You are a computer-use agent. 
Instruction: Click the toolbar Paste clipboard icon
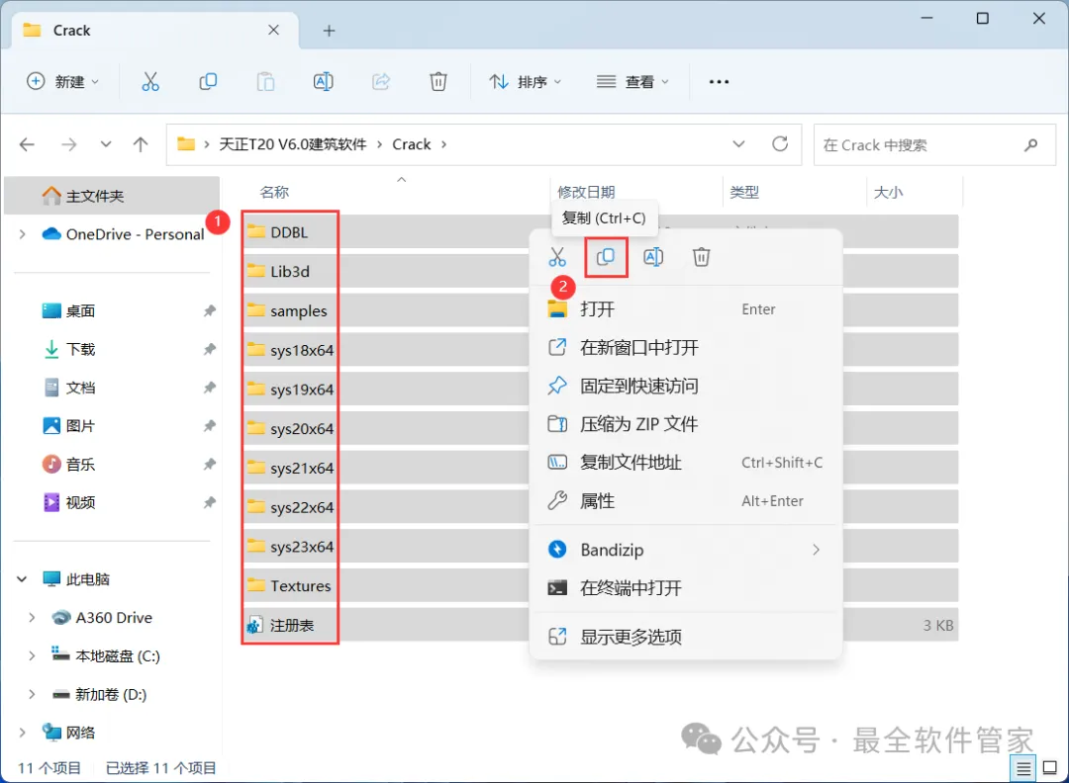265,82
